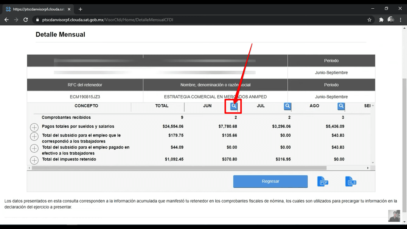407x229 pixels.
Task: Export report as PDF
Action: [323, 181]
